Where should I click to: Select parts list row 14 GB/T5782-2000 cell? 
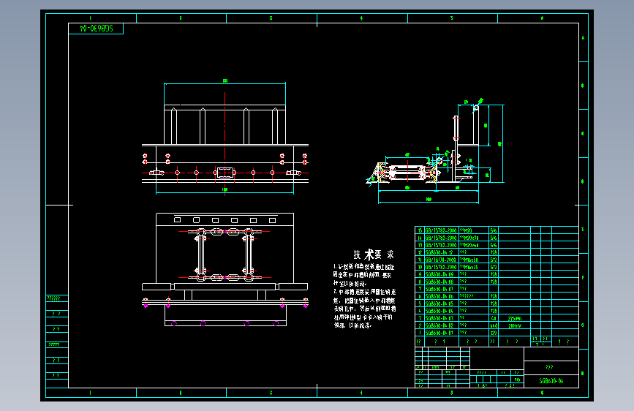click(441, 238)
